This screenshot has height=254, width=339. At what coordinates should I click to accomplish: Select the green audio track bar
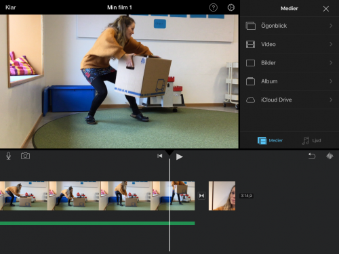pyautogui.click(x=98, y=224)
